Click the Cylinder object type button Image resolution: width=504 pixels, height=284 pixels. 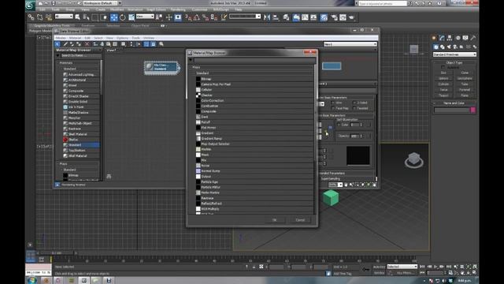[x=443, y=84]
